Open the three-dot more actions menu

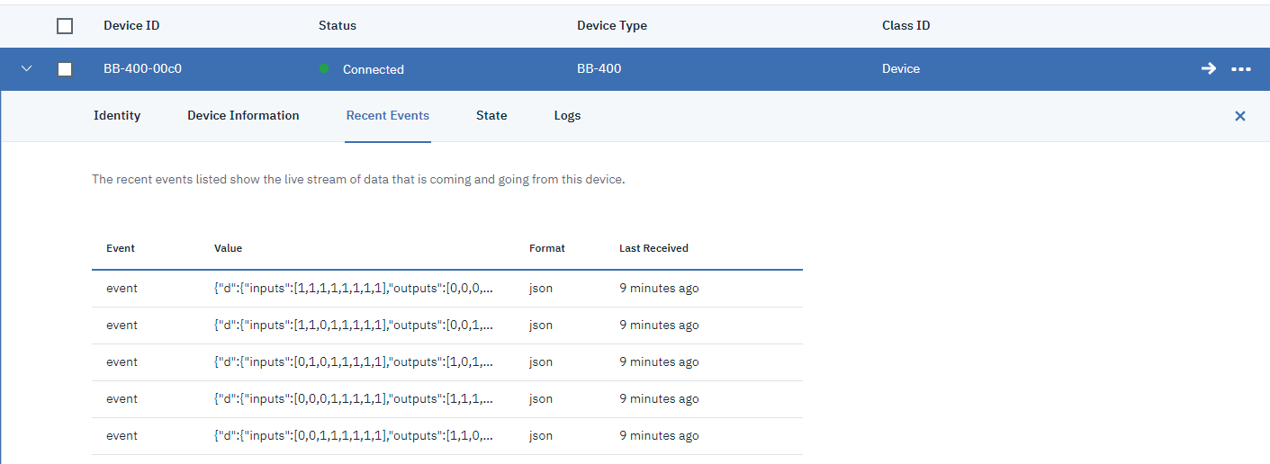[1241, 69]
